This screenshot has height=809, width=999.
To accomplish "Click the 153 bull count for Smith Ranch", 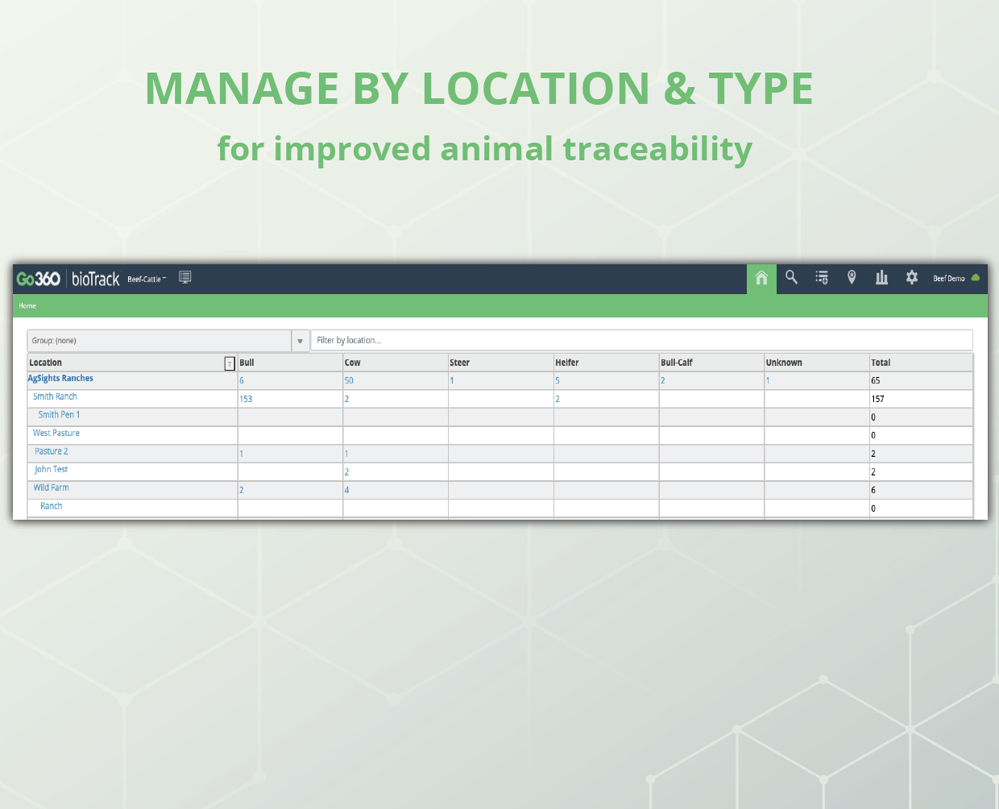I will (246, 398).
